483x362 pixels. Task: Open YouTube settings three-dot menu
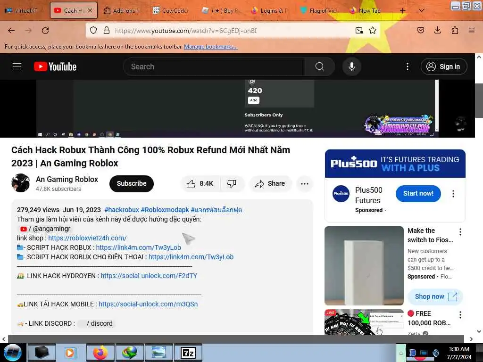pos(408,66)
